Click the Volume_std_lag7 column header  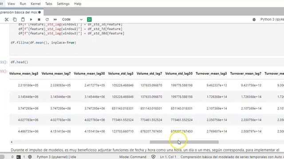point(149,74)
